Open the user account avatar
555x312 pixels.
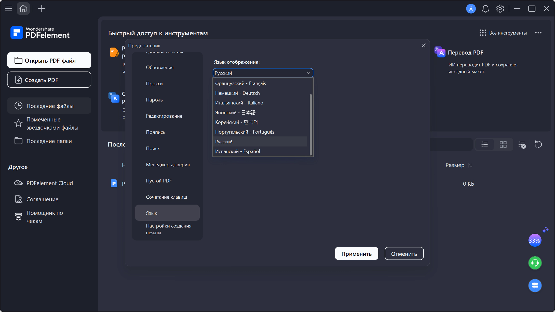click(471, 9)
